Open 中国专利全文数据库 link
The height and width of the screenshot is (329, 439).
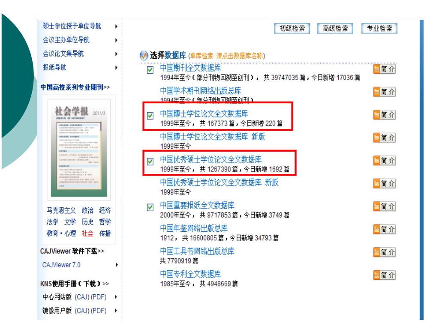click(x=190, y=275)
